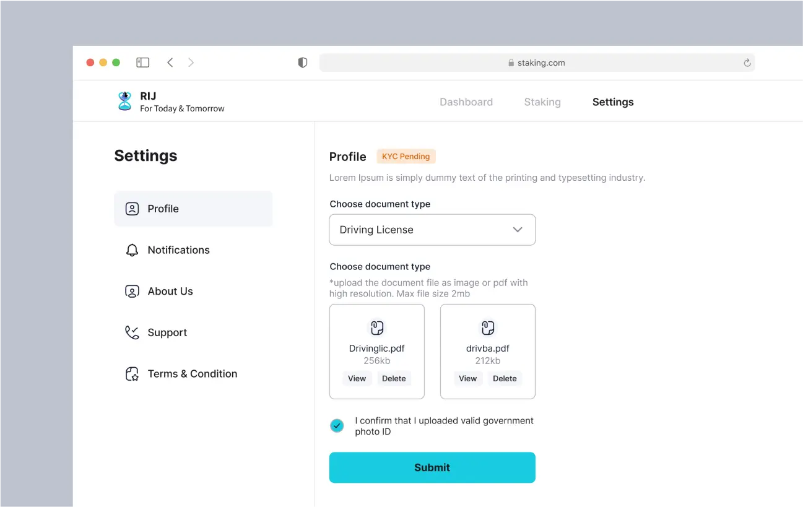
Task: Uncheck the valid government ID confirmation
Action: 337,426
